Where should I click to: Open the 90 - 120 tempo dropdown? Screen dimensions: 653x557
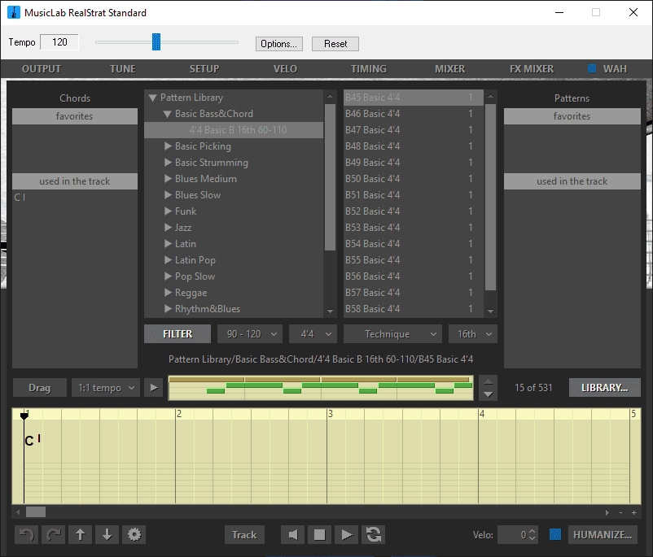[250, 334]
